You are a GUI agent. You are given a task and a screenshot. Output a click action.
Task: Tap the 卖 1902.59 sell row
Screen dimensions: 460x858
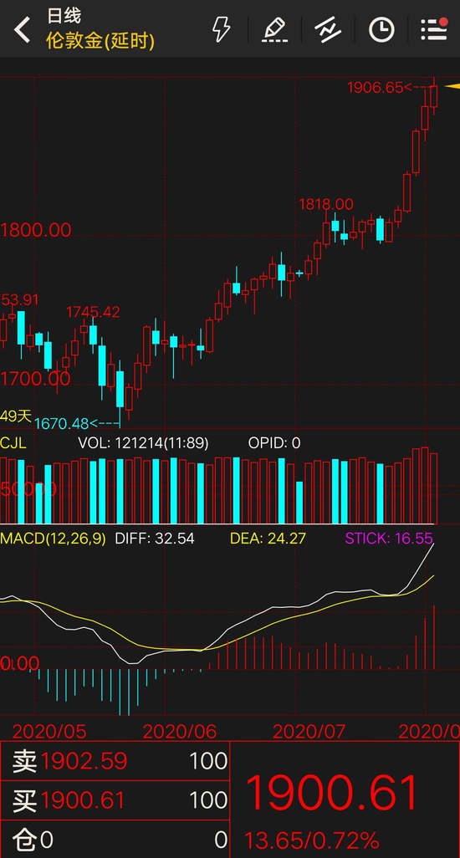pos(115,761)
